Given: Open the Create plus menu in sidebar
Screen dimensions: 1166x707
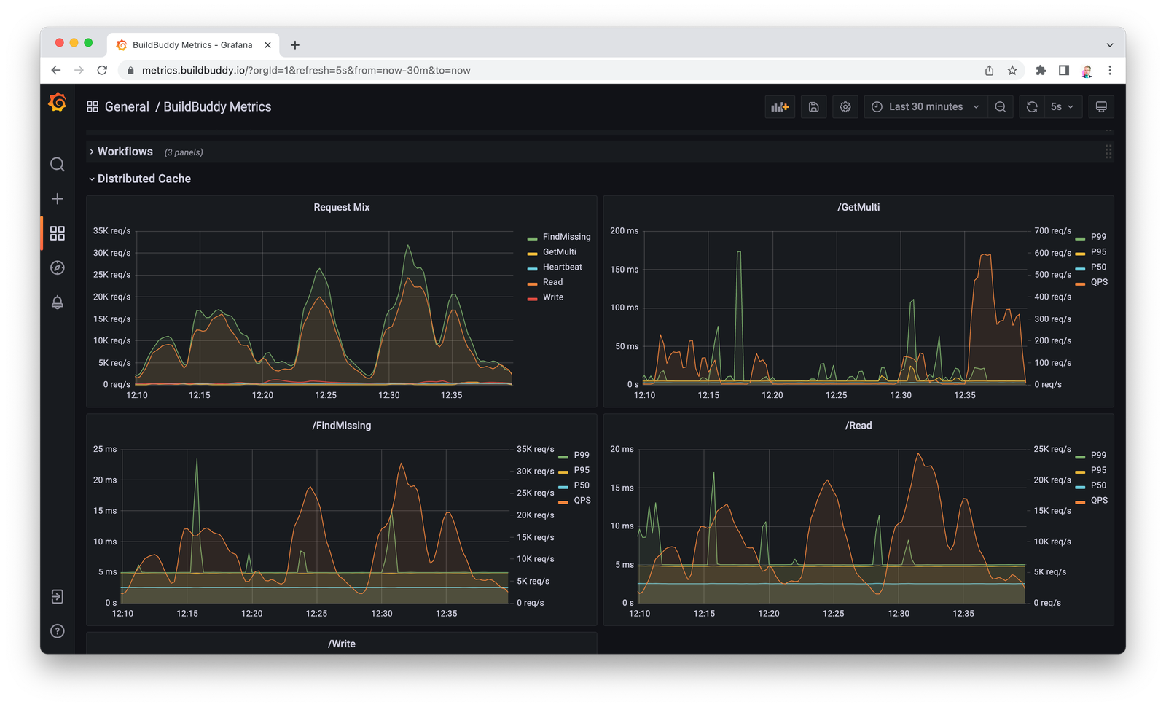Looking at the screenshot, I should (58, 199).
